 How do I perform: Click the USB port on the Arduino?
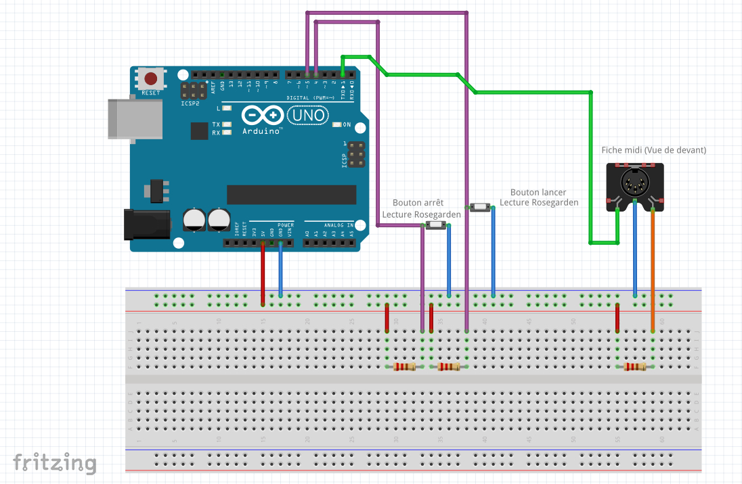(135, 119)
